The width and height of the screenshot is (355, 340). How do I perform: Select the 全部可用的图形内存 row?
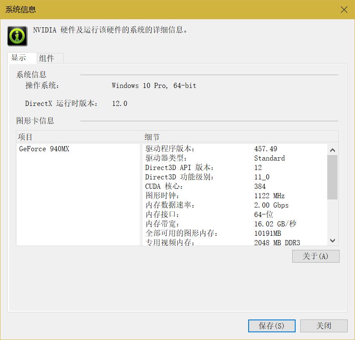pos(235,233)
